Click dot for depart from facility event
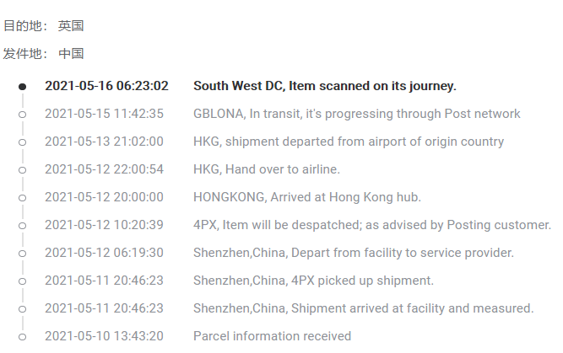This screenshot has height=353, width=563. coord(22,253)
